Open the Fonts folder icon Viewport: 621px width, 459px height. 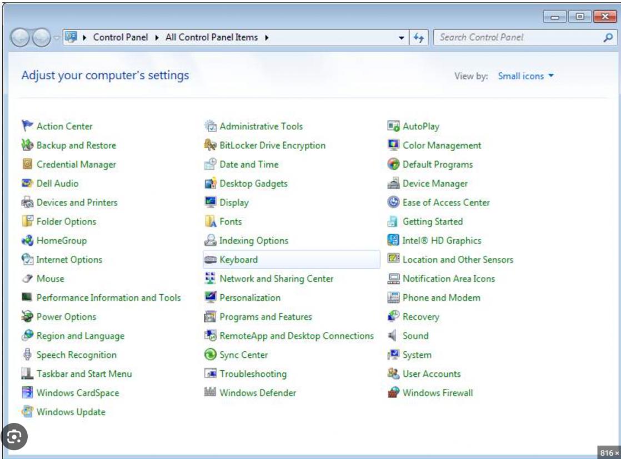coord(211,221)
